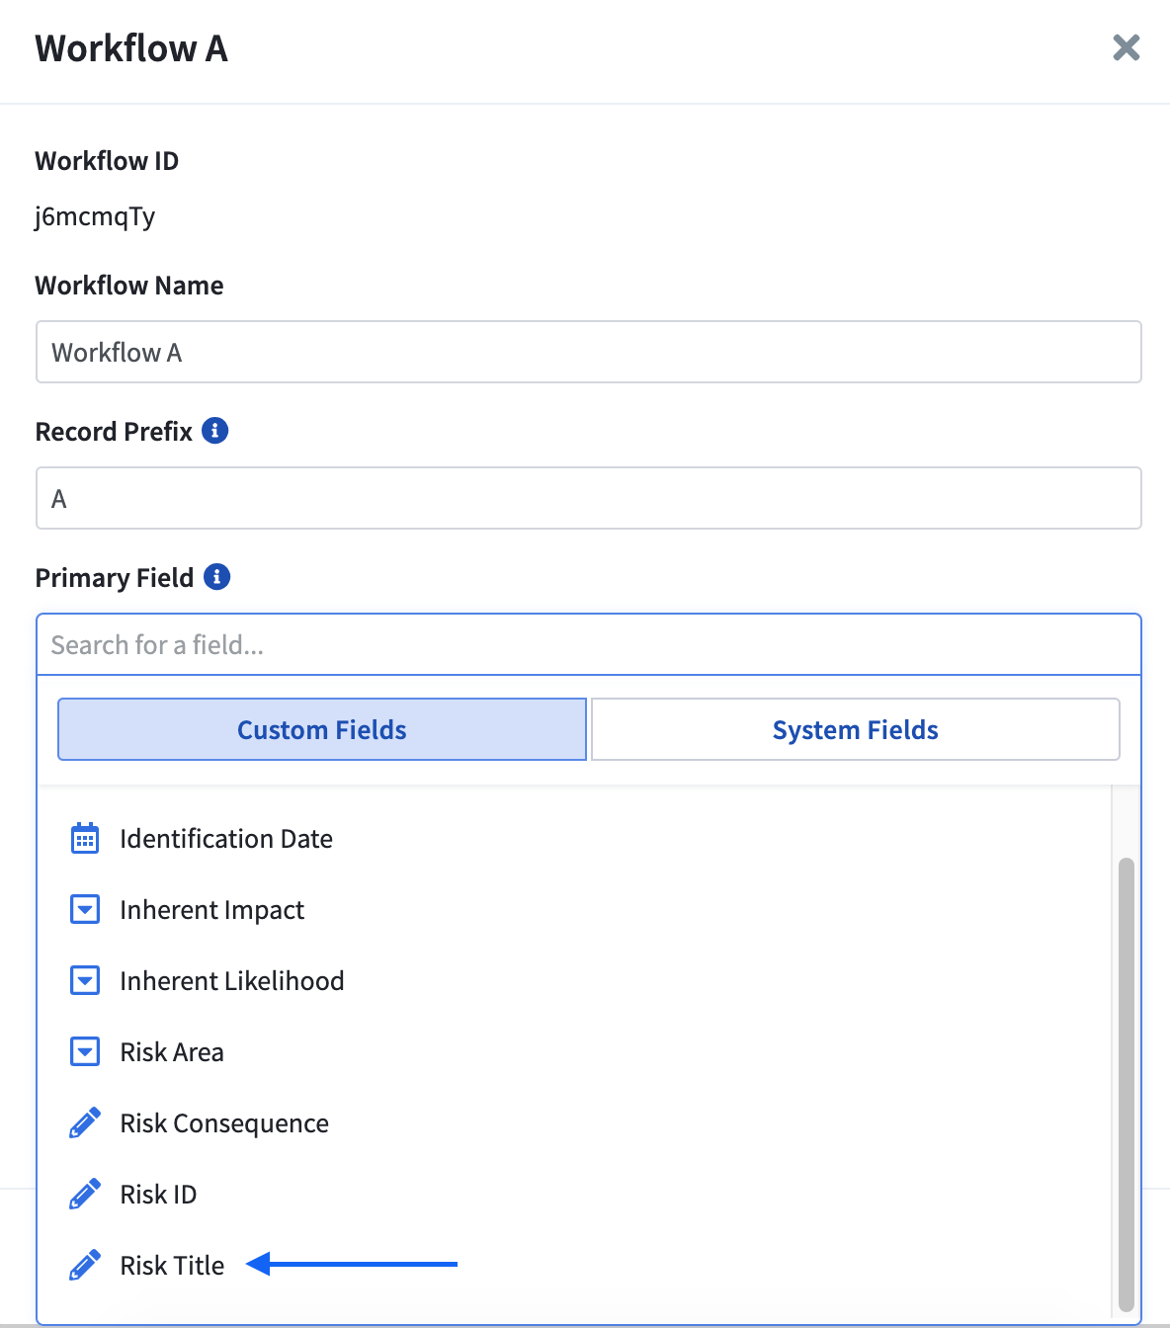This screenshot has height=1328, width=1170.
Task: Click the Risk Area dropdown-type icon
Action: [x=85, y=1051]
